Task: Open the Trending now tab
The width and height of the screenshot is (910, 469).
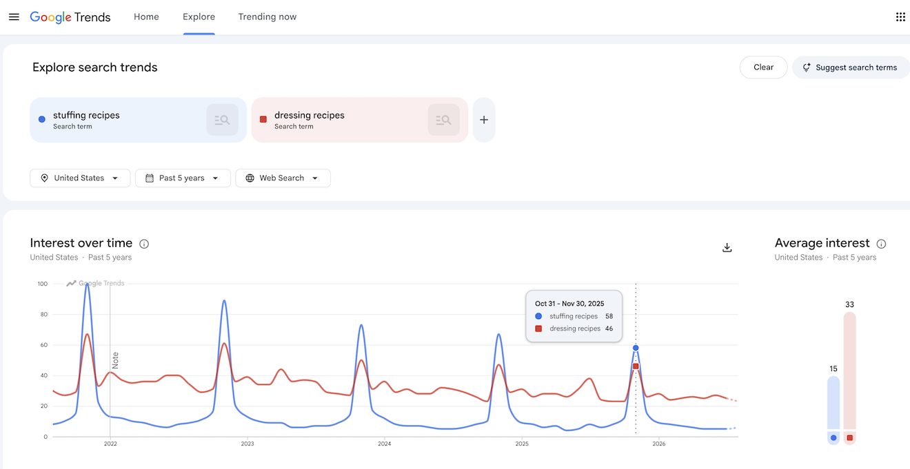Action: (267, 17)
